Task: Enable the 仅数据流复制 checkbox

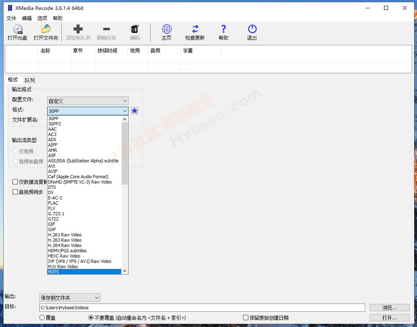Action: click(15, 182)
